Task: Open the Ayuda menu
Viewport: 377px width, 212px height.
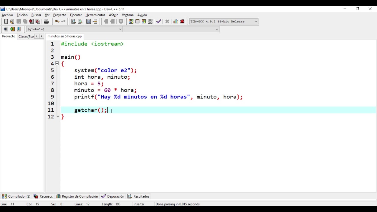Action: (142, 15)
